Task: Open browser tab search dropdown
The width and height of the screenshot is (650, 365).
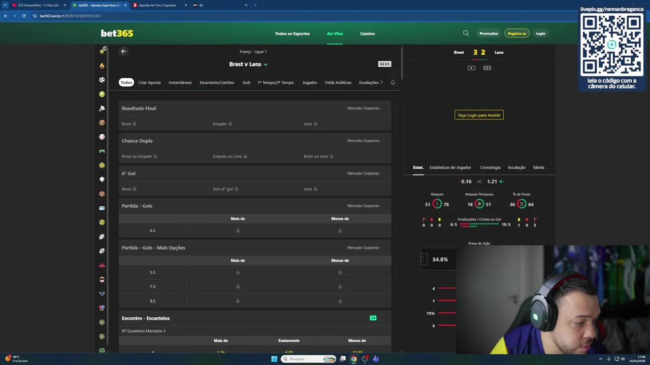Action: point(5,5)
